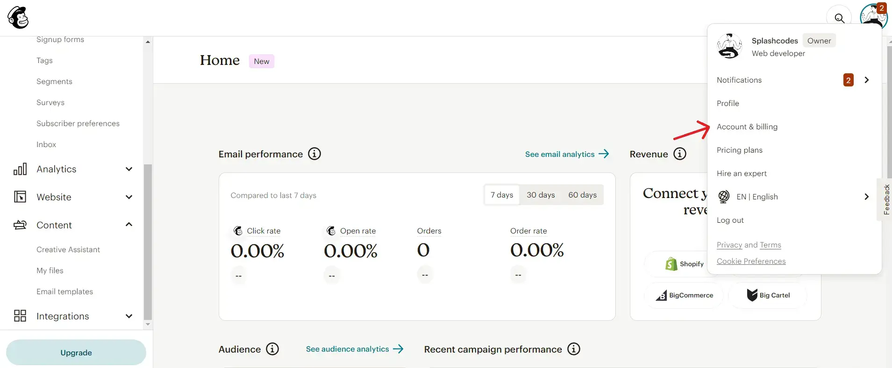Click the Website layout icon
Screen dimensions: 892x368
point(20,197)
